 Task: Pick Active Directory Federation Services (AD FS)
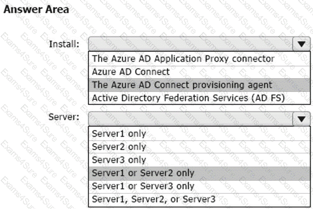click(x=186, y=97)
